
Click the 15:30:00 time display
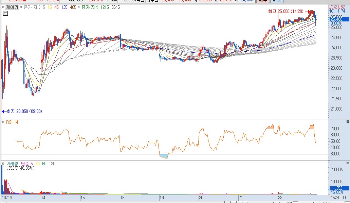(x=338, y=198)
